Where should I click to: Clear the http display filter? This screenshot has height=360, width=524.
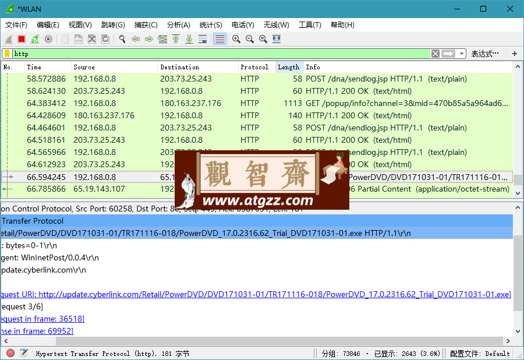(x=435, y=54)
